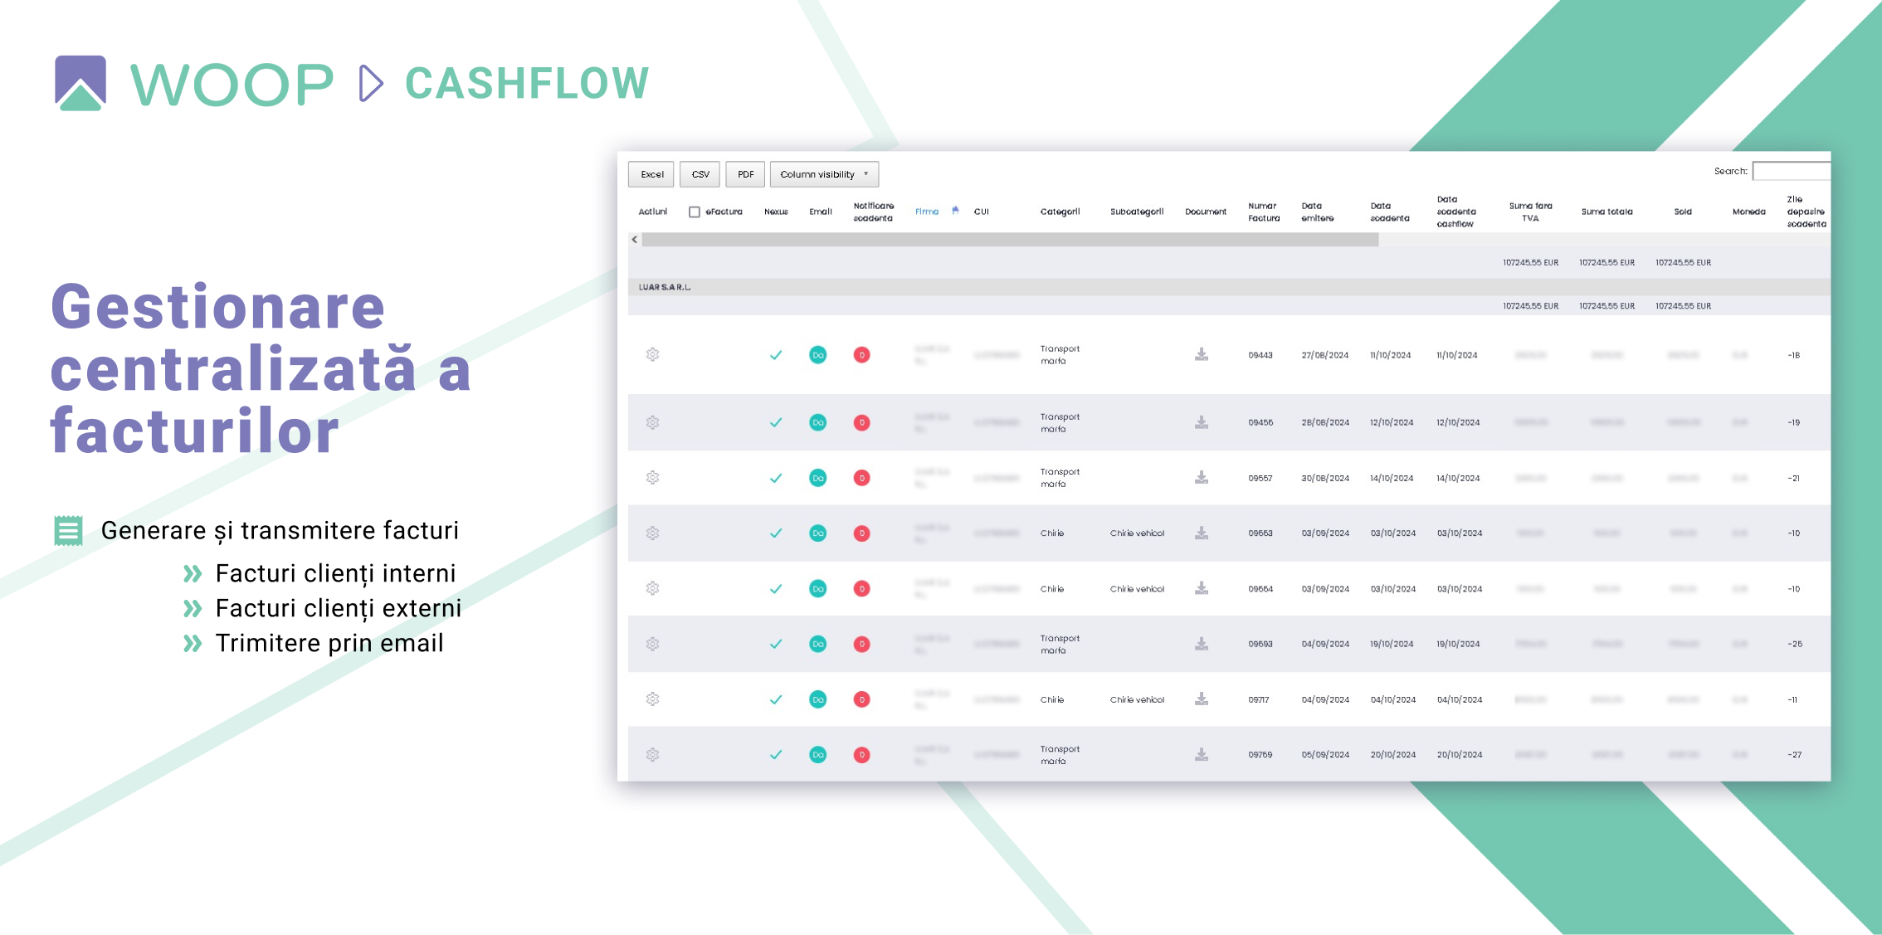Click the WOOP logo icon
The image size is (1882, 935).
point(80,83)
